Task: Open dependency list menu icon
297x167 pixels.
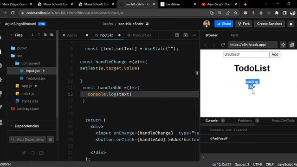Action: [51, 140]
